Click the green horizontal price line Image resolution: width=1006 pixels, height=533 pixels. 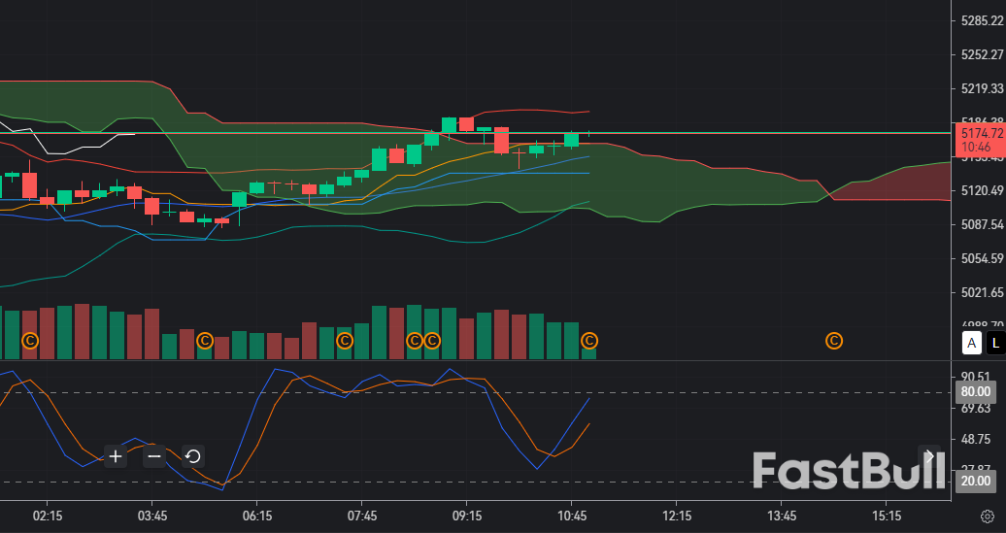(x=777, y=133)
